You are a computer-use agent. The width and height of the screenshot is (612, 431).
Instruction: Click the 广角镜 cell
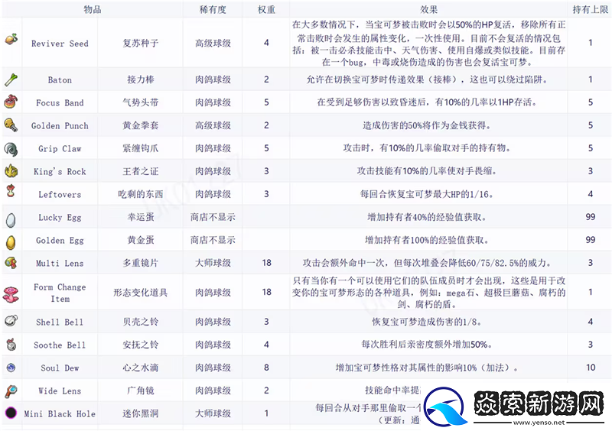pyautogui.click(x=141, y=390)
